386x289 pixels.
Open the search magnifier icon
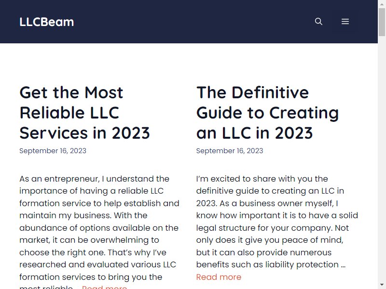[x=318, y=22]
